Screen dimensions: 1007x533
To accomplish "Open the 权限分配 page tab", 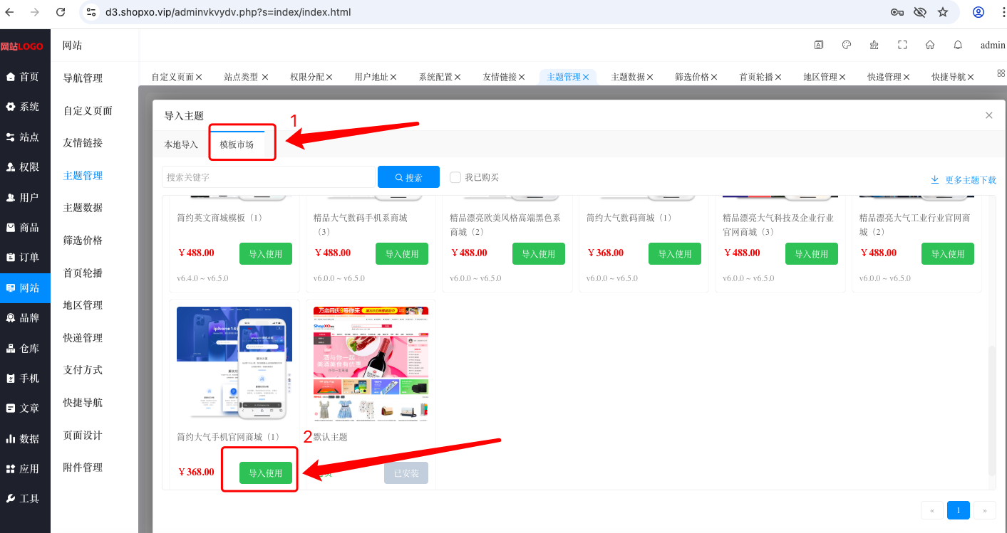I will tap(307, 77).
